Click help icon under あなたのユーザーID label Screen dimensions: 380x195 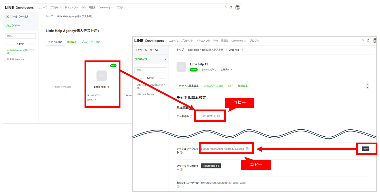coord(178,186)
